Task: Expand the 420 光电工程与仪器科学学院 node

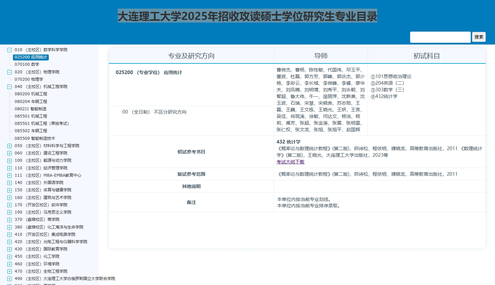Action: point(10,242)
